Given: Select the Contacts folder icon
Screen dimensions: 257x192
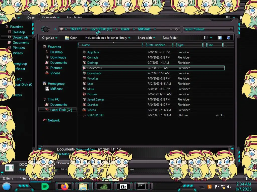Looking at the screenshot, I should tap(84, 57).
